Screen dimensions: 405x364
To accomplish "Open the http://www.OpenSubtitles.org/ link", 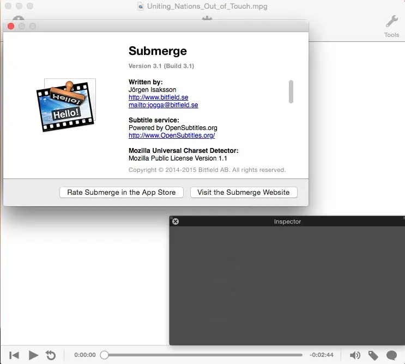I will coord(172,135).
